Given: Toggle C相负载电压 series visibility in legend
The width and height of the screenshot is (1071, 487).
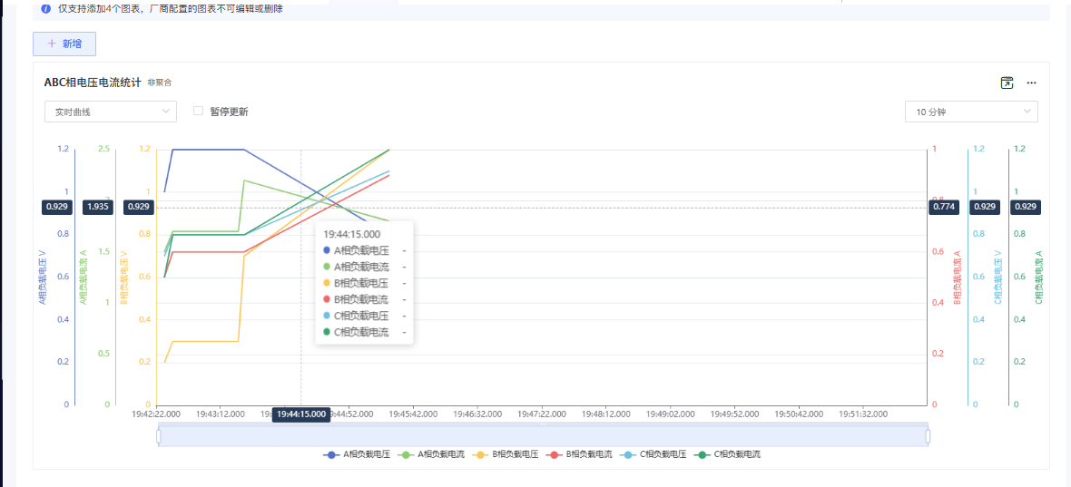Looking at the screenshot, I should tap(663, 454).
